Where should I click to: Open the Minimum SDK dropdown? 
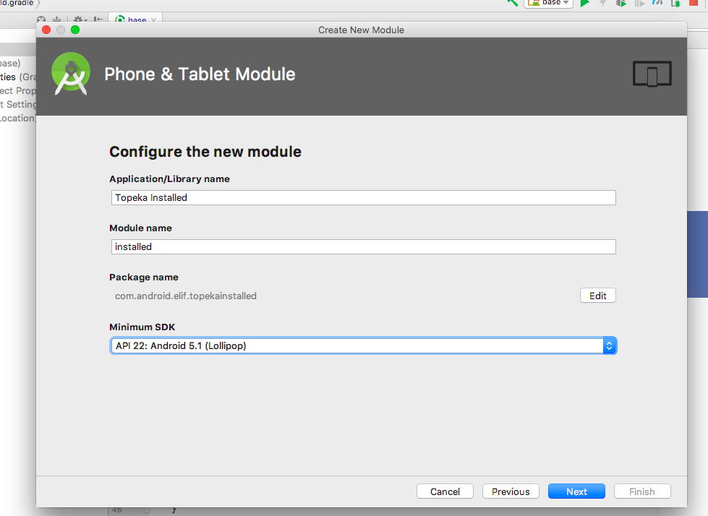pos(363,346)
